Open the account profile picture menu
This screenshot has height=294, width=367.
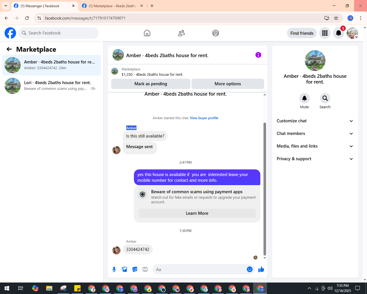coord(352,33)
